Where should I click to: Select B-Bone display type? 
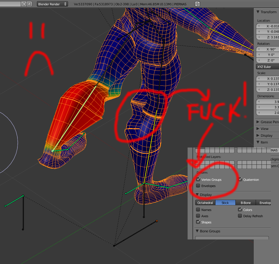[246, 203]
